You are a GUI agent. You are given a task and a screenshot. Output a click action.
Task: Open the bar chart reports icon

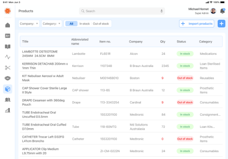tap(8, 110)
